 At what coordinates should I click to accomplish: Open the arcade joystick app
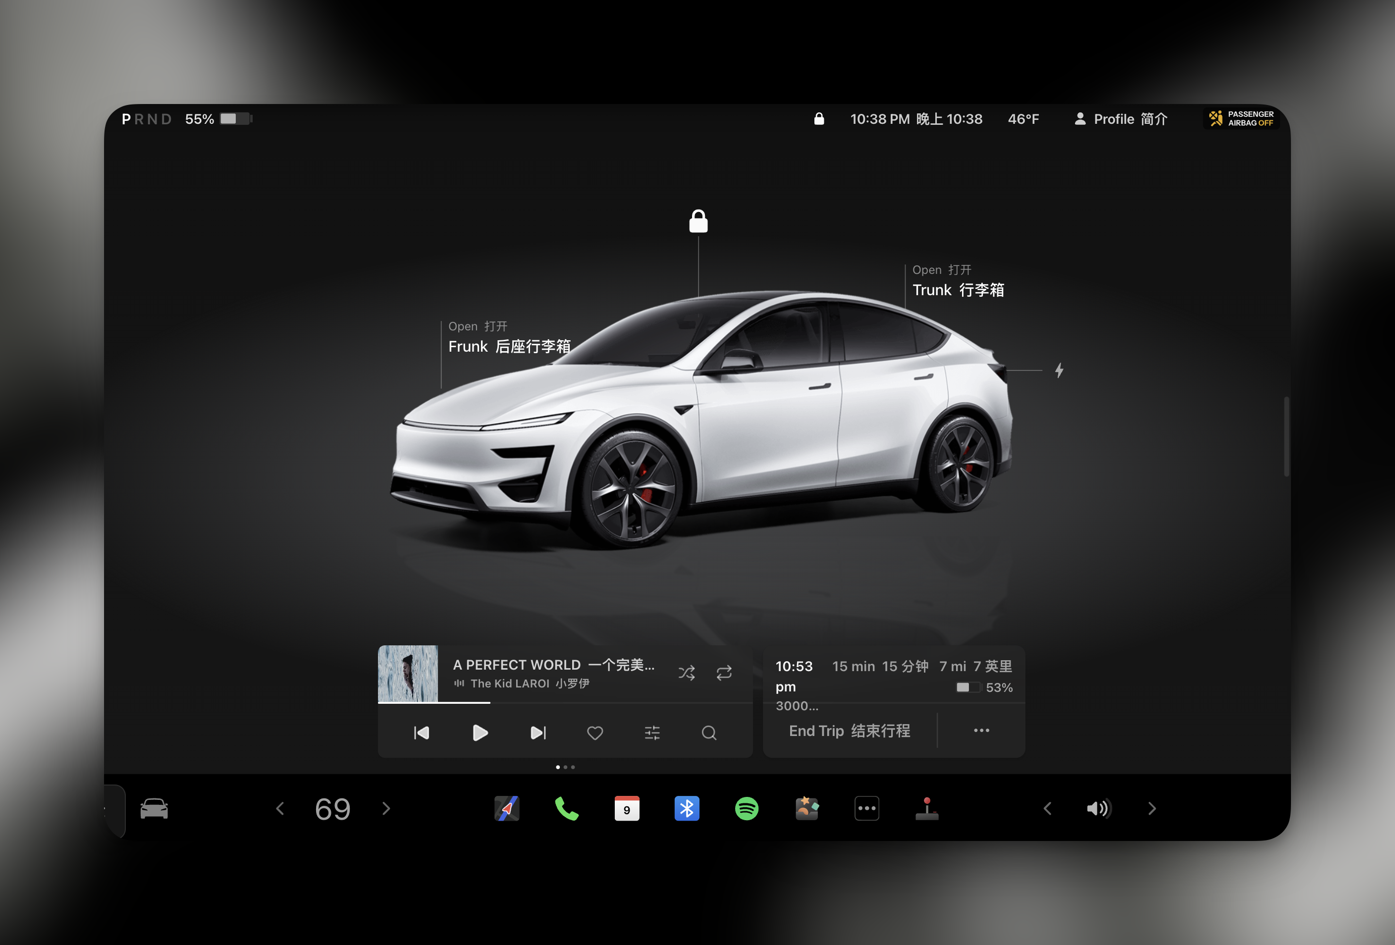pos(926,808)
